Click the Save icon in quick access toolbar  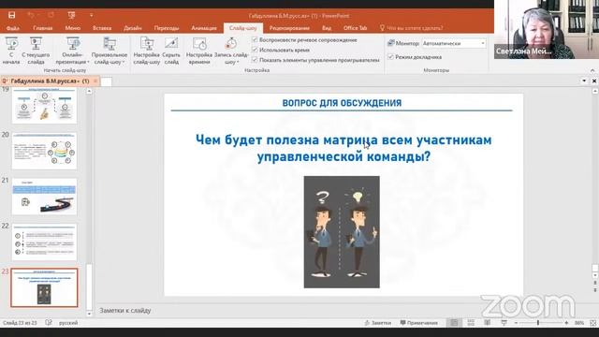pyautogui.click(x=12, y=15)
